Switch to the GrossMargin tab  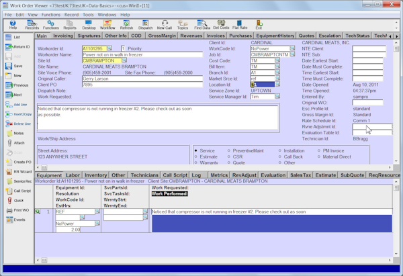click(162, 36)
